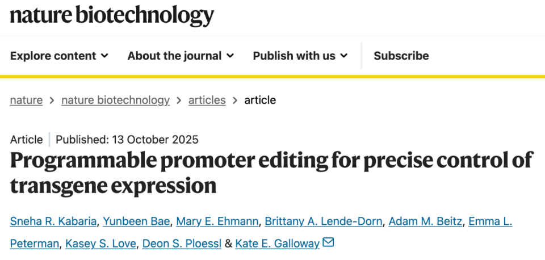Expand the Publish with us menu
This screenshot has width=545, height=260.
(x=300, y=56)
